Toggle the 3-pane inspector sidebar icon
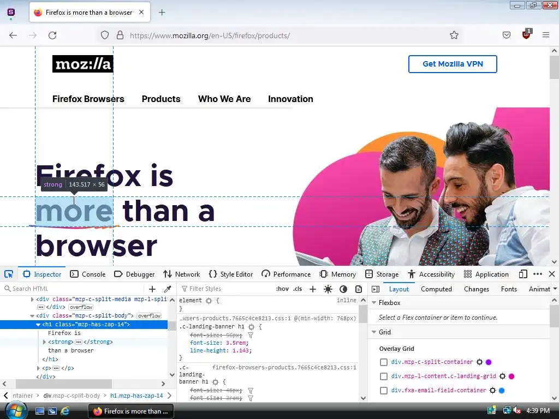Viewport: 559px width, 419px height. point(376,289)
